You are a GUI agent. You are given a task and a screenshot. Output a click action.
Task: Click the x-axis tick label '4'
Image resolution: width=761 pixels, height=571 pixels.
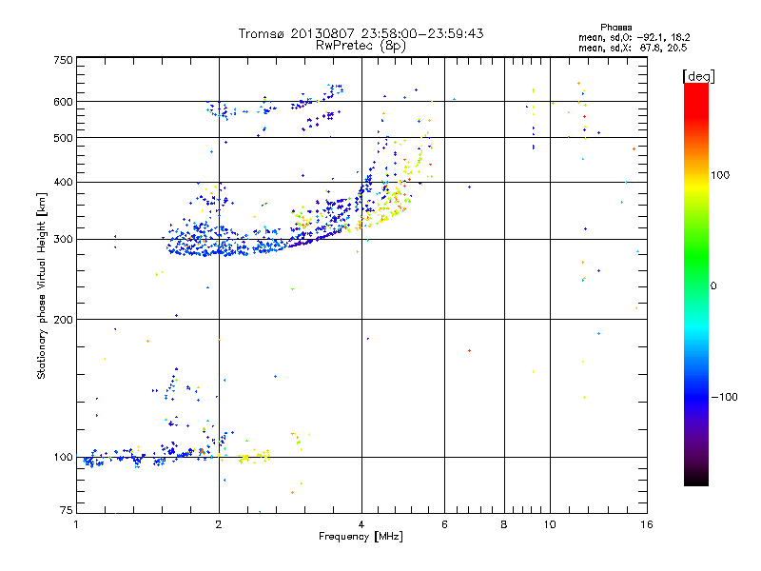click(361, 524)
